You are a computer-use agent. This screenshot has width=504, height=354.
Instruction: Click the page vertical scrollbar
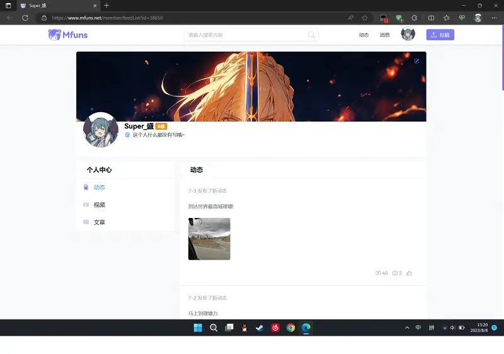[502, 58]
